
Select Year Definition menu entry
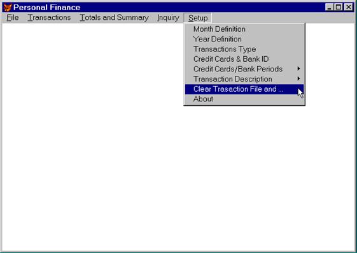point(244,40)
